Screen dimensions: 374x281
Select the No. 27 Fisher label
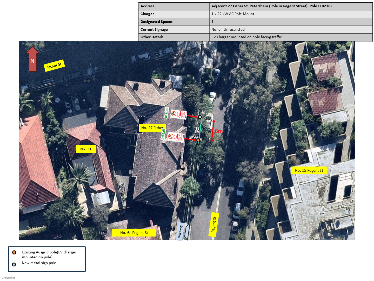[x=152, y=128]
